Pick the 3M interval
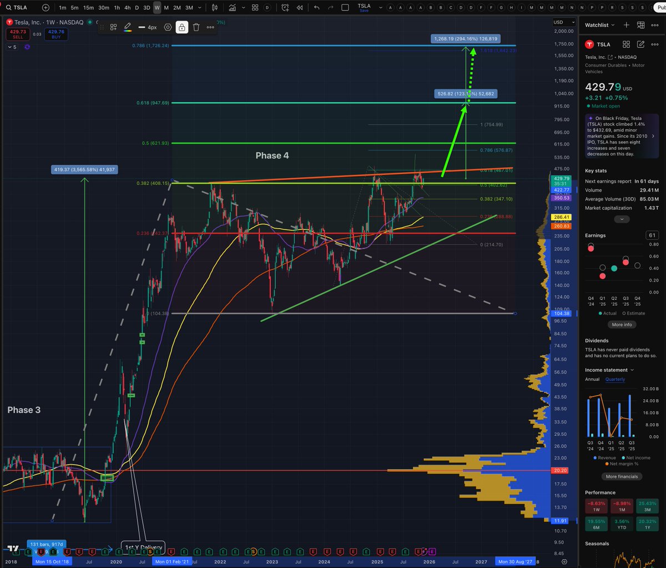Viewport: 666px width, 568px height. [189, 8]
